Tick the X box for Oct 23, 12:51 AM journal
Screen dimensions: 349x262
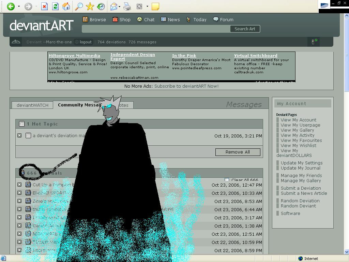pos(19,234)
